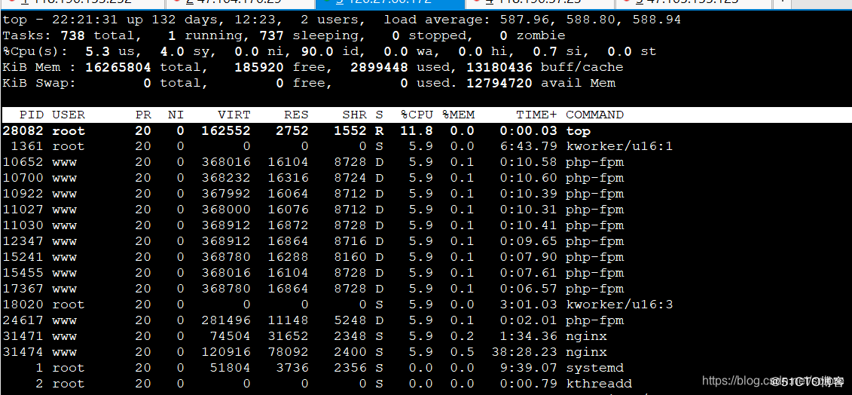Click VIRT value 162552

coord(226,130)
